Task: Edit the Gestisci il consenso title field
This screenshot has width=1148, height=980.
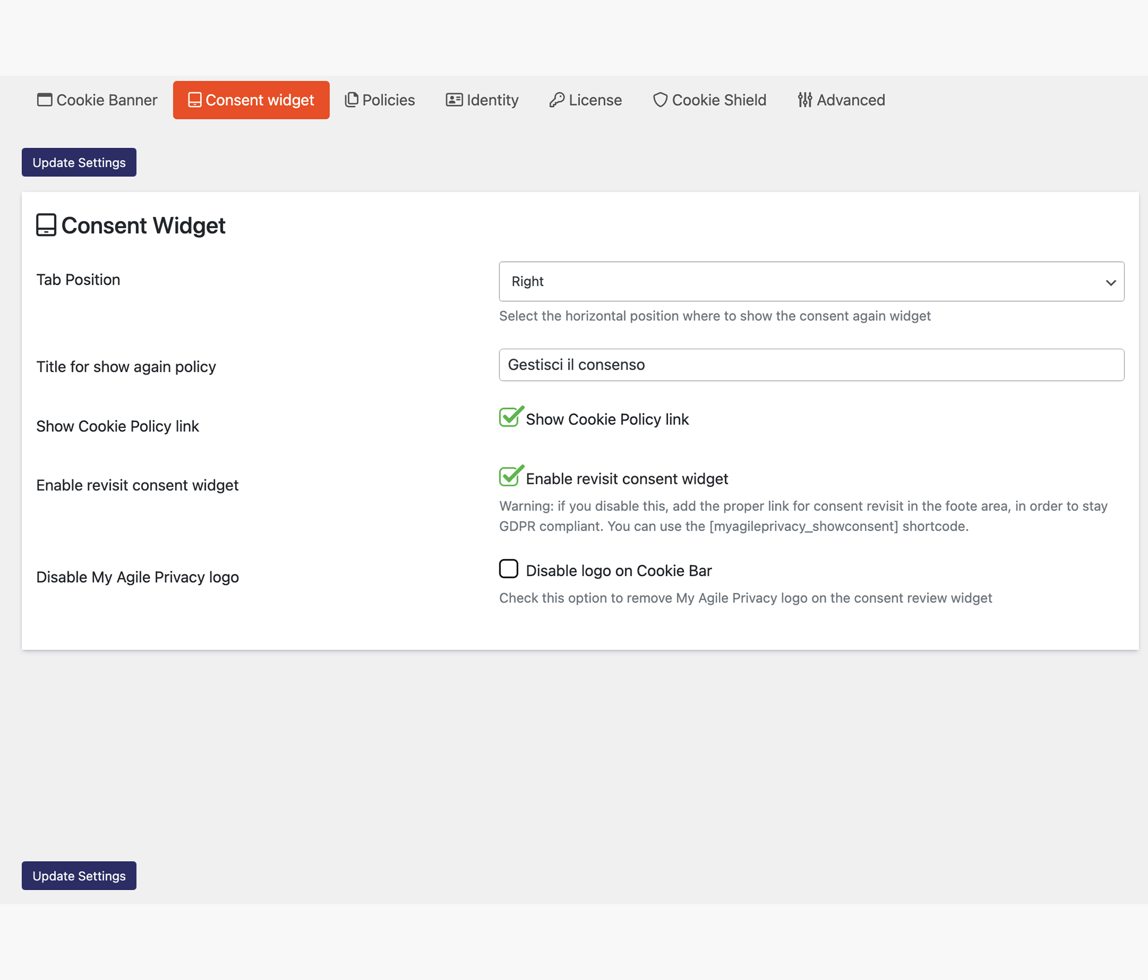Action: pos(811,365)
